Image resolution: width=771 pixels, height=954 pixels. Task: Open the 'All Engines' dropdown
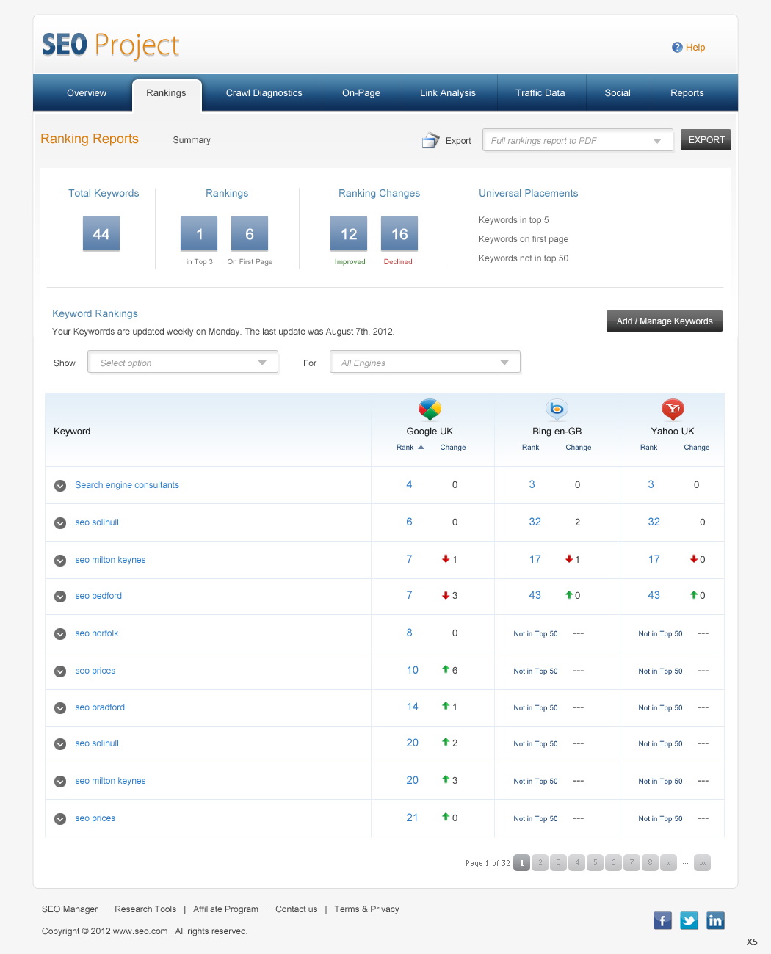tap(425, 363)
